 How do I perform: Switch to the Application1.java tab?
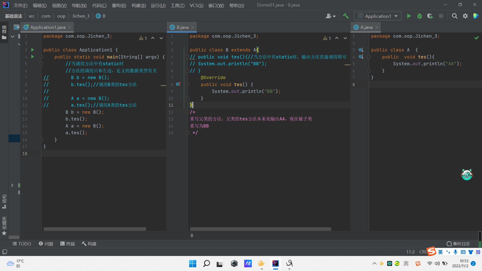click(47, 27)
